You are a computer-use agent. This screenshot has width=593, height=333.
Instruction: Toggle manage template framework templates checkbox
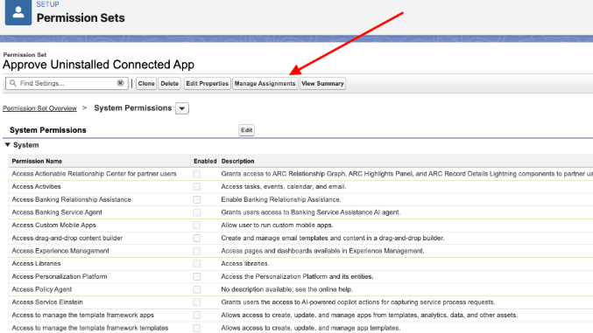[x=197, y=328]
